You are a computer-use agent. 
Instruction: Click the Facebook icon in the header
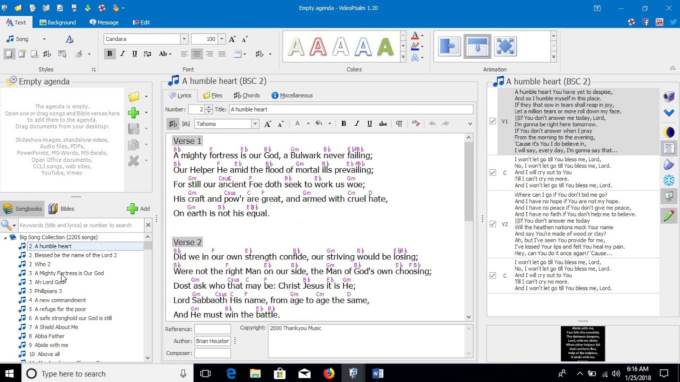[645, 22]
